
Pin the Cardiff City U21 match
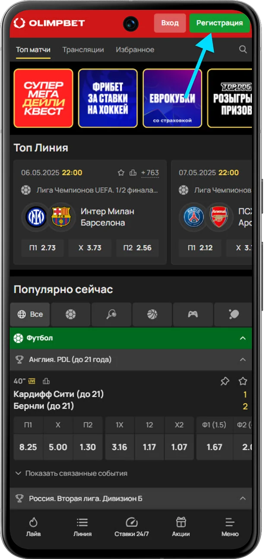tap(225, 381)
